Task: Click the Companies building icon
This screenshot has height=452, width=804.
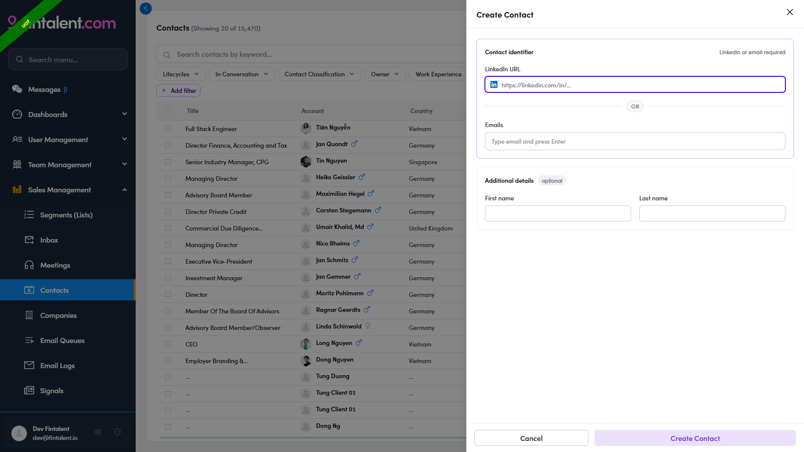Action: (x=29, y=315)
